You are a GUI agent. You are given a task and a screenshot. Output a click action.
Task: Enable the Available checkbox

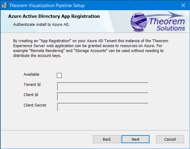pos(59,75)
